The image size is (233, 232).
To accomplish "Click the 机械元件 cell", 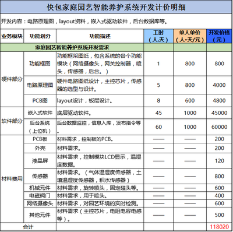I will [x=40, y=188].
